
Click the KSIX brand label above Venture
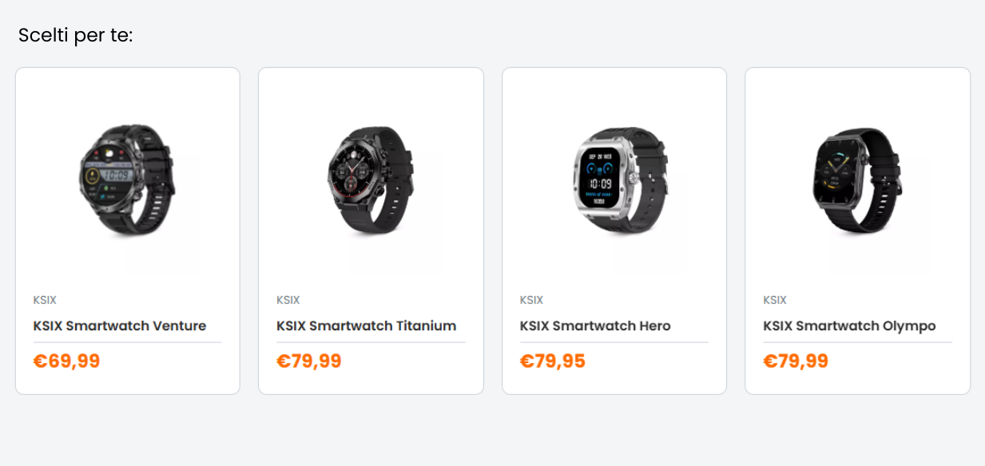pos(45,300)
